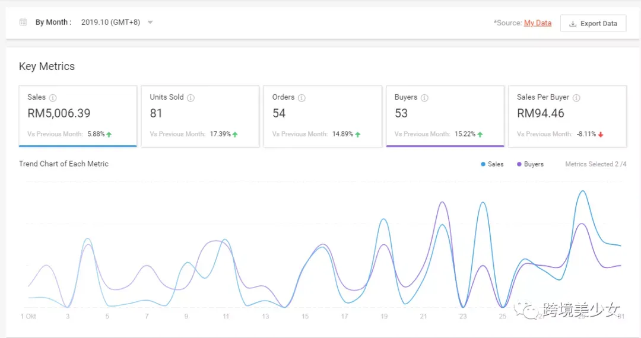Image resolution: width=641 pixels, height=338 pixels.
Task: Click the Sales info icon
Action: (53, 98)
